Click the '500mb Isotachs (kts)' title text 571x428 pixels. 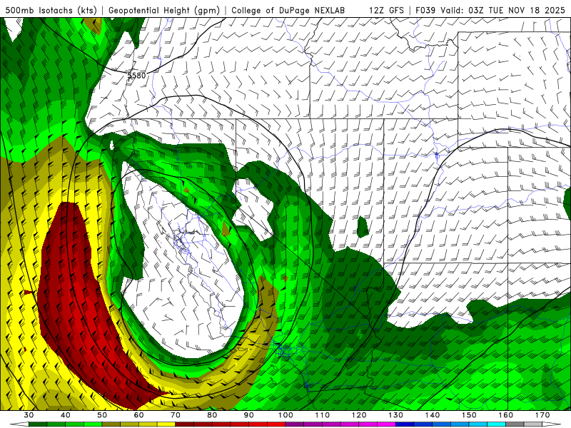click(x=51, y=10)
